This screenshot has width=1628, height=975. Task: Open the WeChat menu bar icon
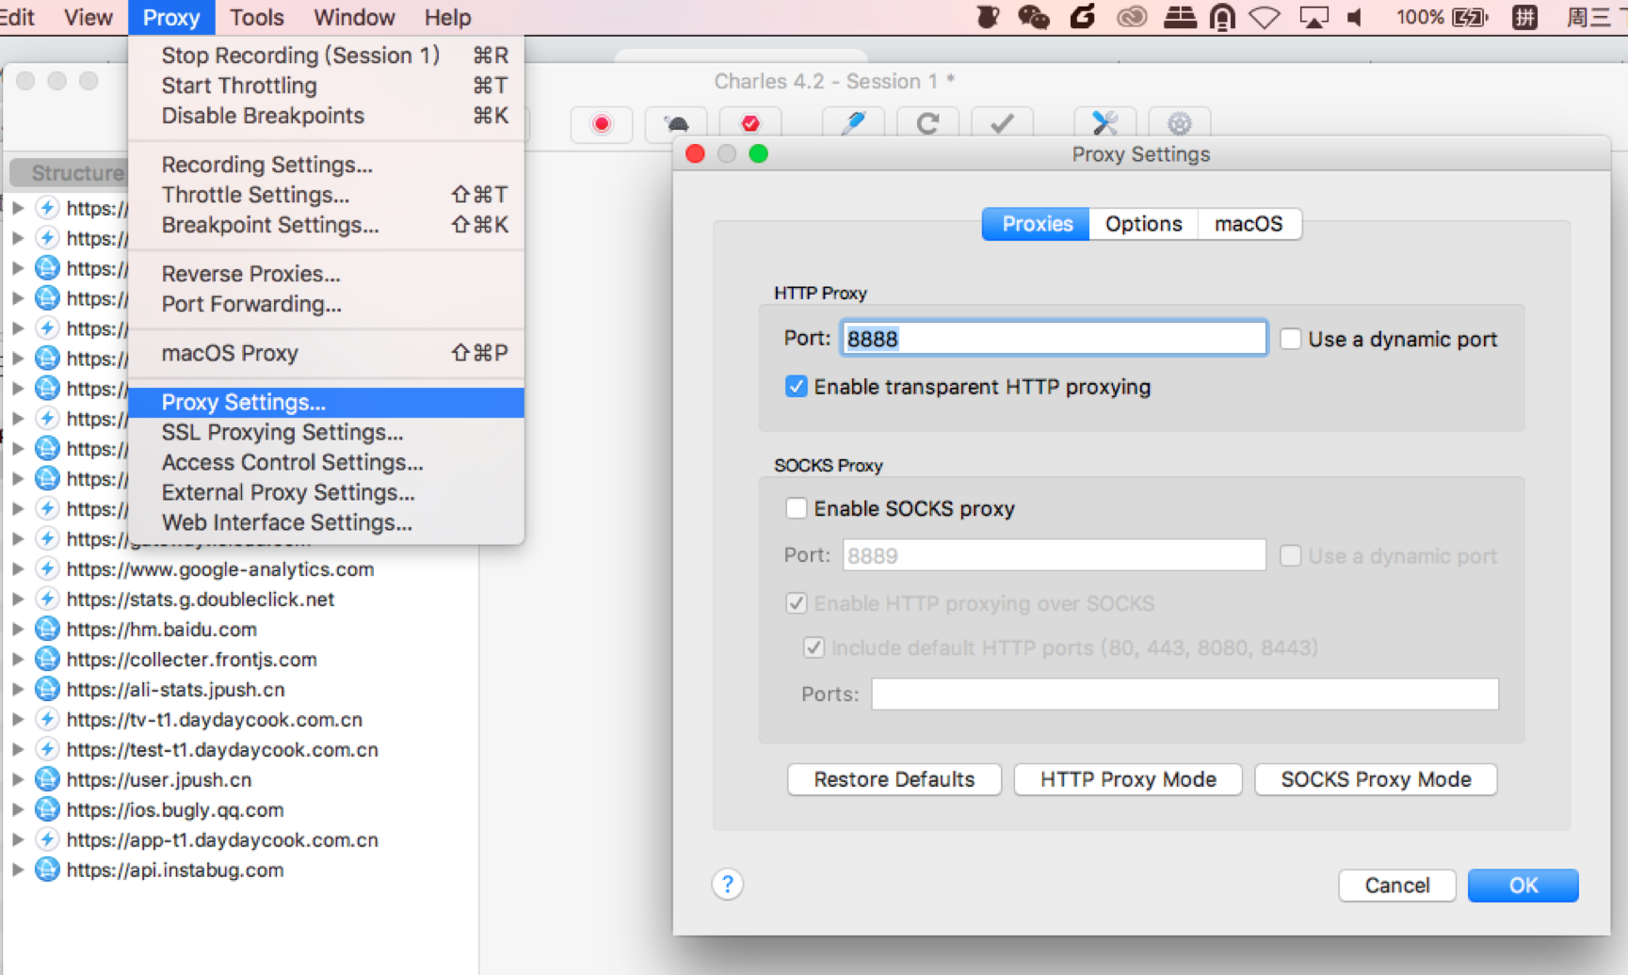click(x=1034, y=17)
